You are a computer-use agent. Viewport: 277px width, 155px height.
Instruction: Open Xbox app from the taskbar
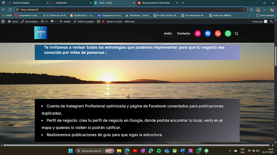tap(175, 151)
